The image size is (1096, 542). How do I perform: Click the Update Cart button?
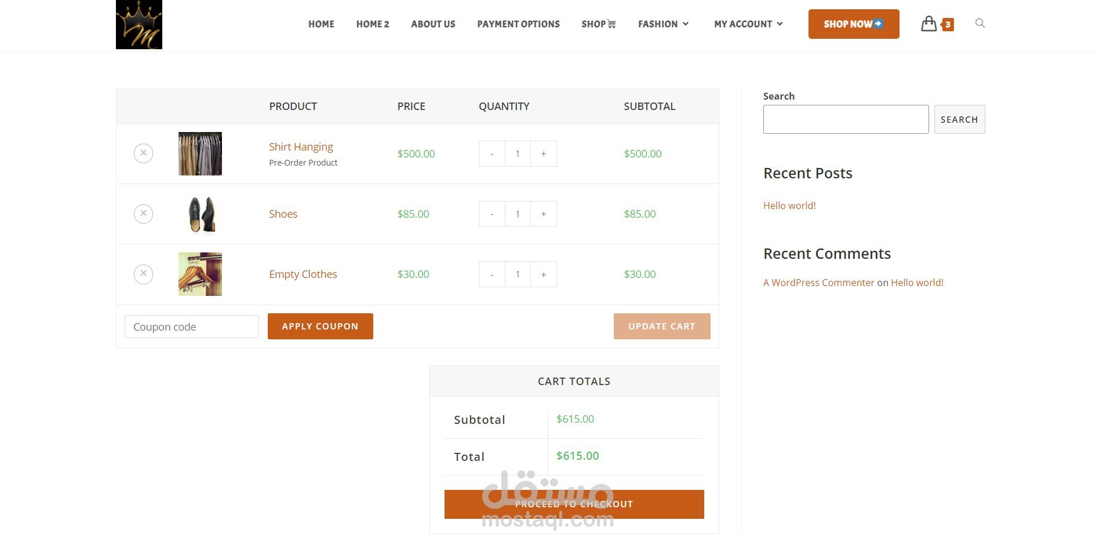click(x=662, y=326)
